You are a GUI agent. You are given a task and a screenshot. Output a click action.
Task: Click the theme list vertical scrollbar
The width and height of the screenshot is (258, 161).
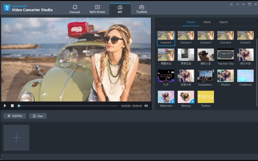point(257,73)
